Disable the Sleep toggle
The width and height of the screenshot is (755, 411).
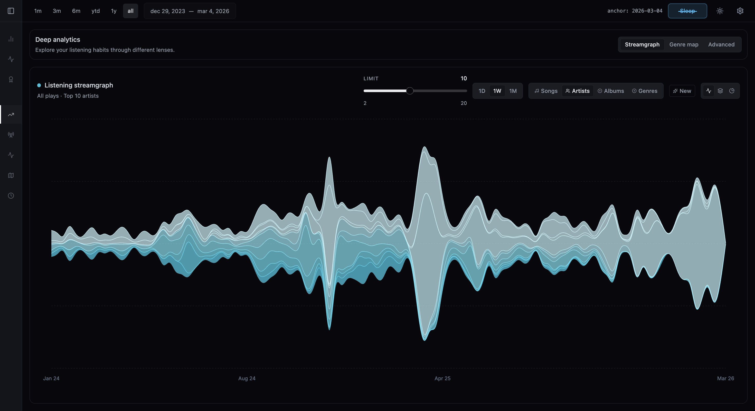688,11
